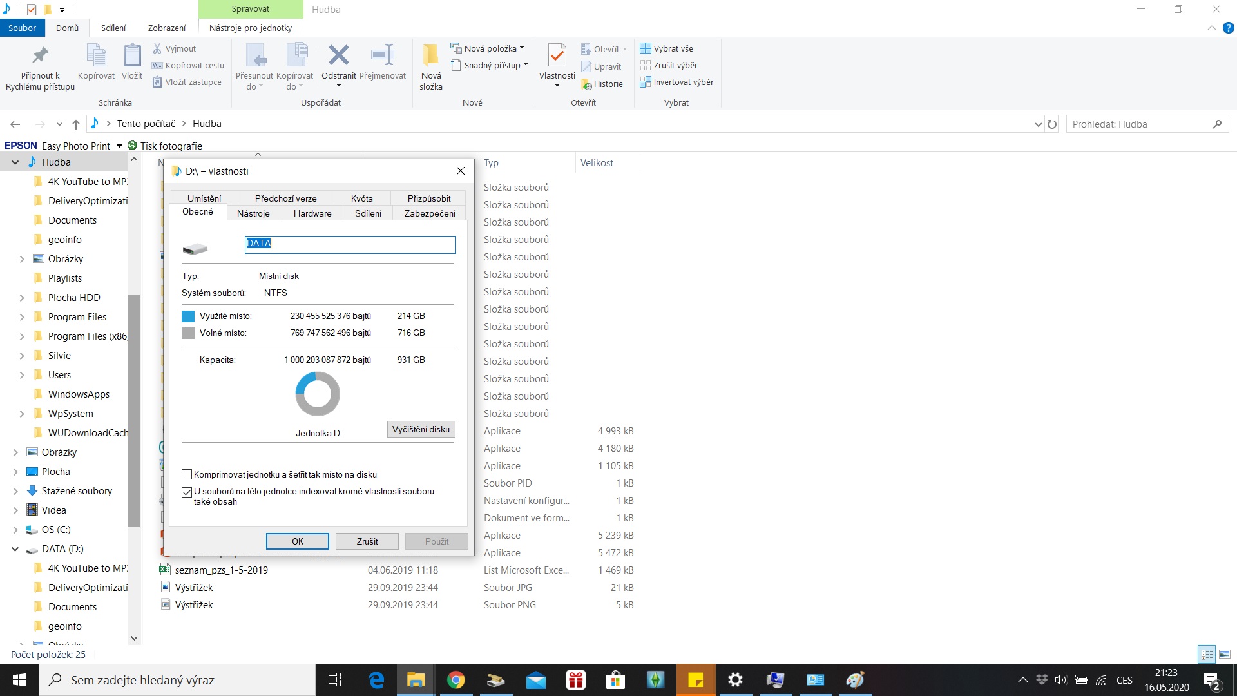Open the Zobrazení ribbon tab
This screenshot has height=696, width=1237.
click(x=166, y=28)
